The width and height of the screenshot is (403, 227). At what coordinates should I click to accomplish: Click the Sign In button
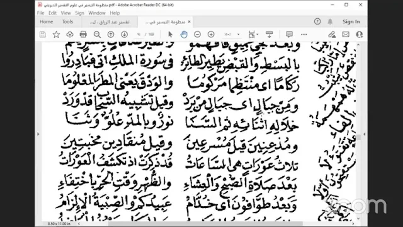click(351, 22)
